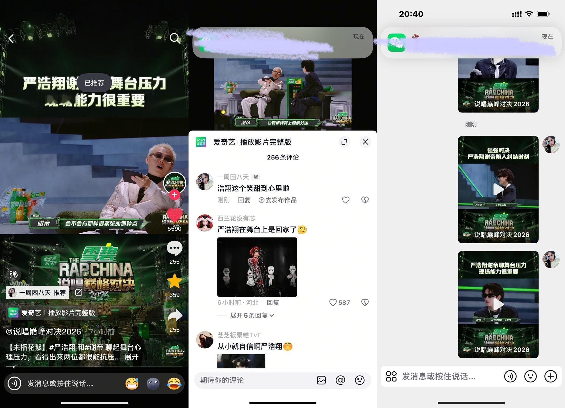
Task: Expand 展开5条回复 replies
Action: [x=252, y=315]
